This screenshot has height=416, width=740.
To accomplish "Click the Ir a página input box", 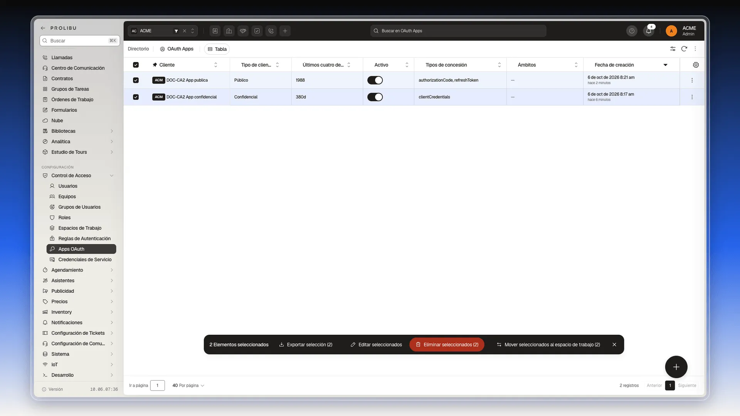I will (157, 385).
